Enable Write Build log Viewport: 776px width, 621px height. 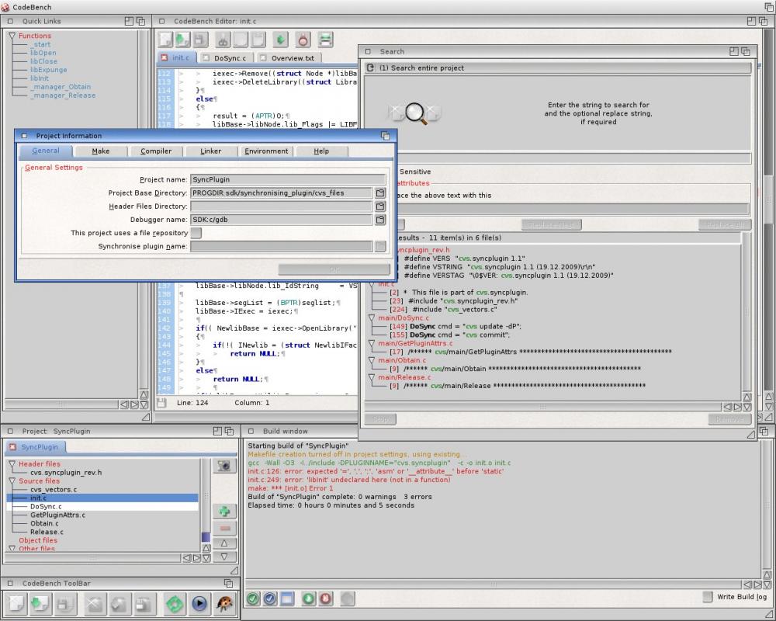pyautogui.click(x=708, y=597)
